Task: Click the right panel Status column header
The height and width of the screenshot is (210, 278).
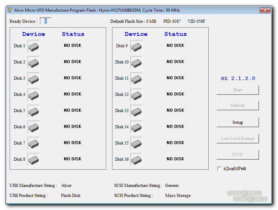Action: pyautogui.click(x=176, y=34)
